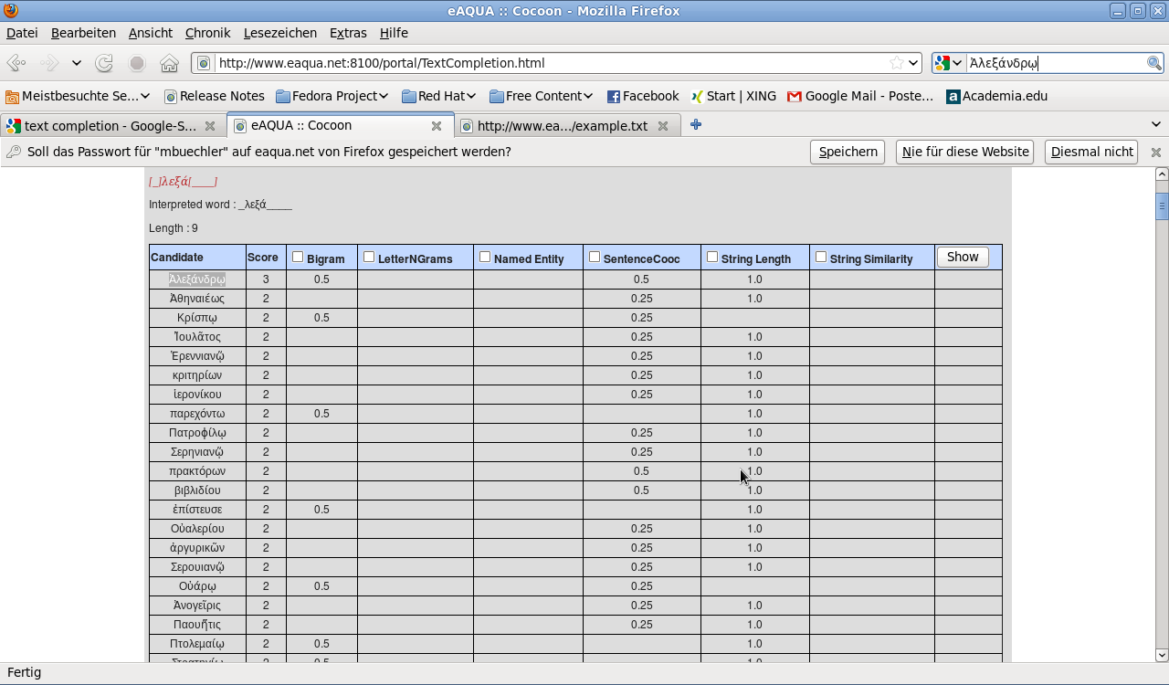Close the eAQUA :: Cocoon tab

click(x=437, y=126)
